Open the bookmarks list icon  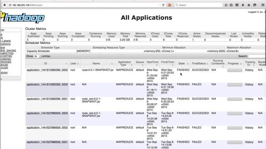click(231, 5)
